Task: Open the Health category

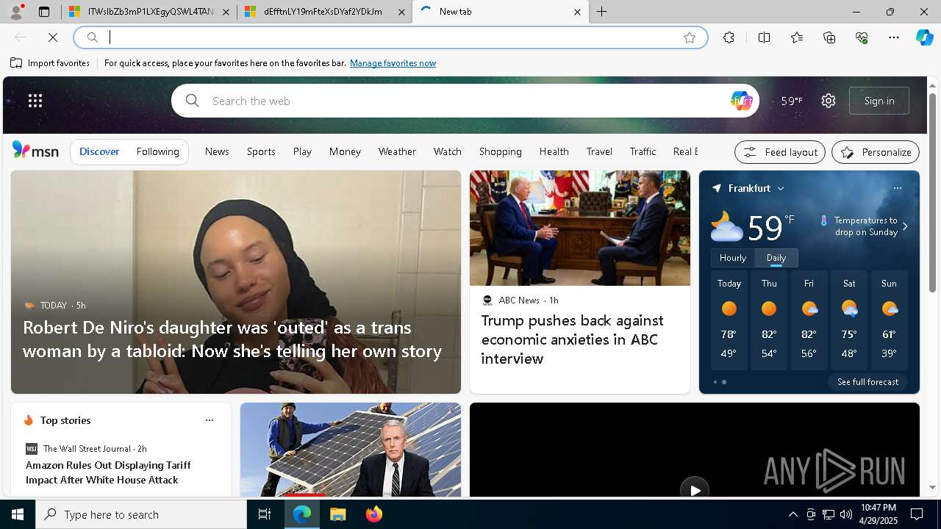Action: click(x=554, y=151)
